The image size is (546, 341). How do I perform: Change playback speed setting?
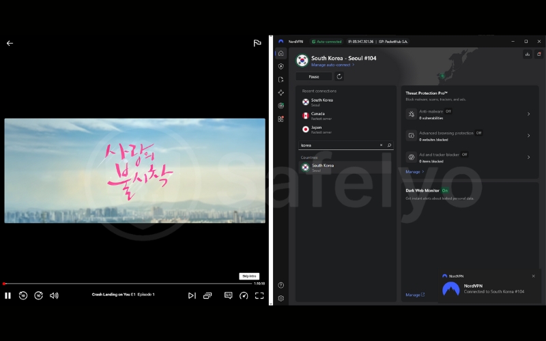tap(244, 295)
